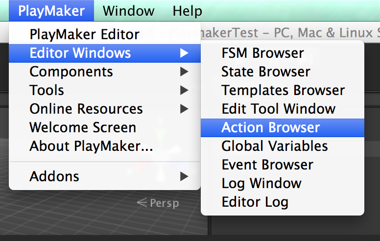Select Action Browser from submenu
Viewport: 380px width, 241px height.
tap(283, 127)
